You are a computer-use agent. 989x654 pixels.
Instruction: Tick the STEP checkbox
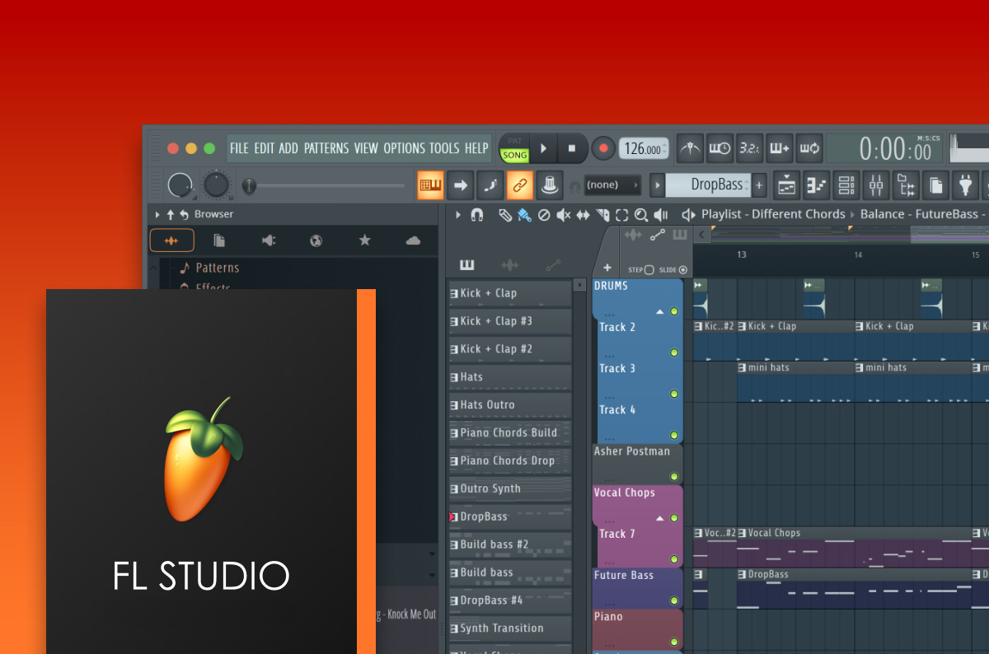point(649,270)
